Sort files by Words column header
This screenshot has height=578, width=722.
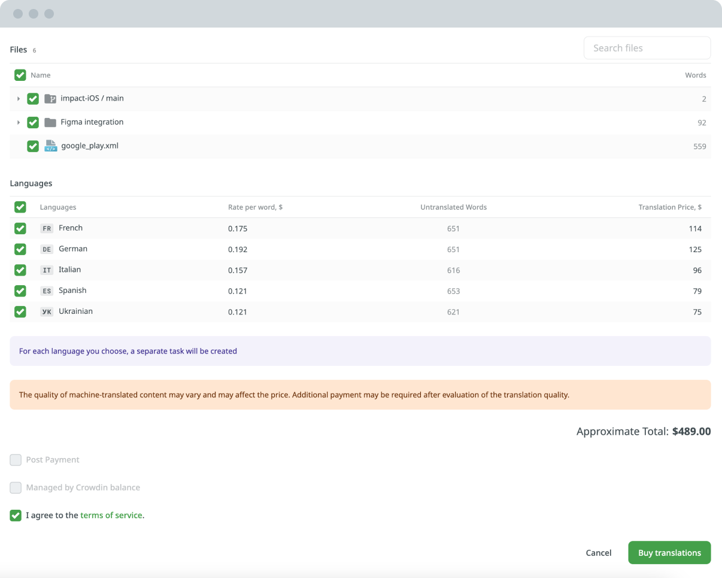[695, 75]
